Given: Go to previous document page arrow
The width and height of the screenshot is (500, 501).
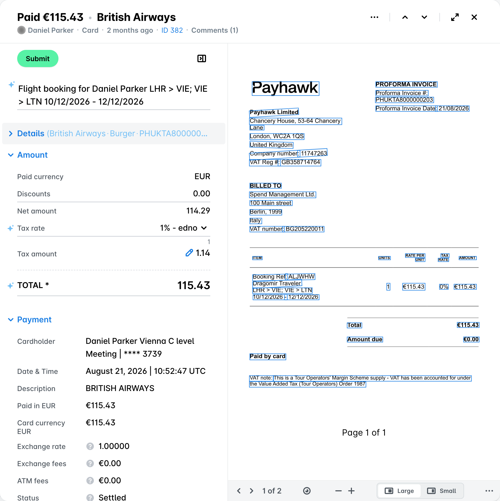Looking at the screenshot, I should [239, 491].
